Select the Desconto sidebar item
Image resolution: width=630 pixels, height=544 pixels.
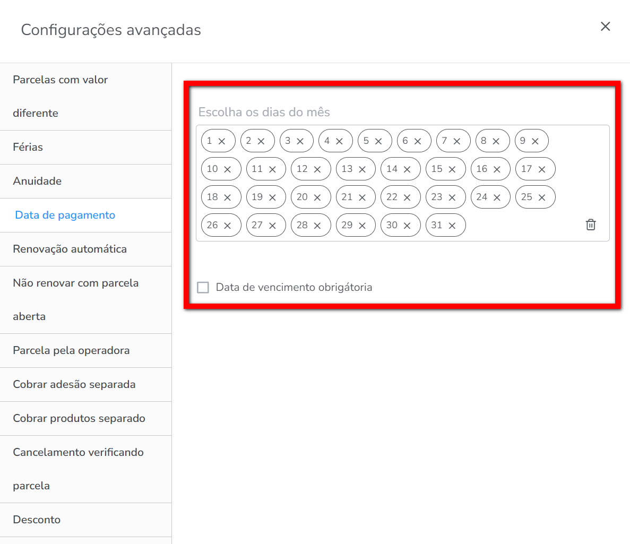[x=37, y=520]
